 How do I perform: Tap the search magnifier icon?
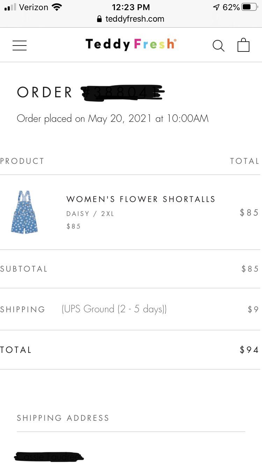[218, 46]
